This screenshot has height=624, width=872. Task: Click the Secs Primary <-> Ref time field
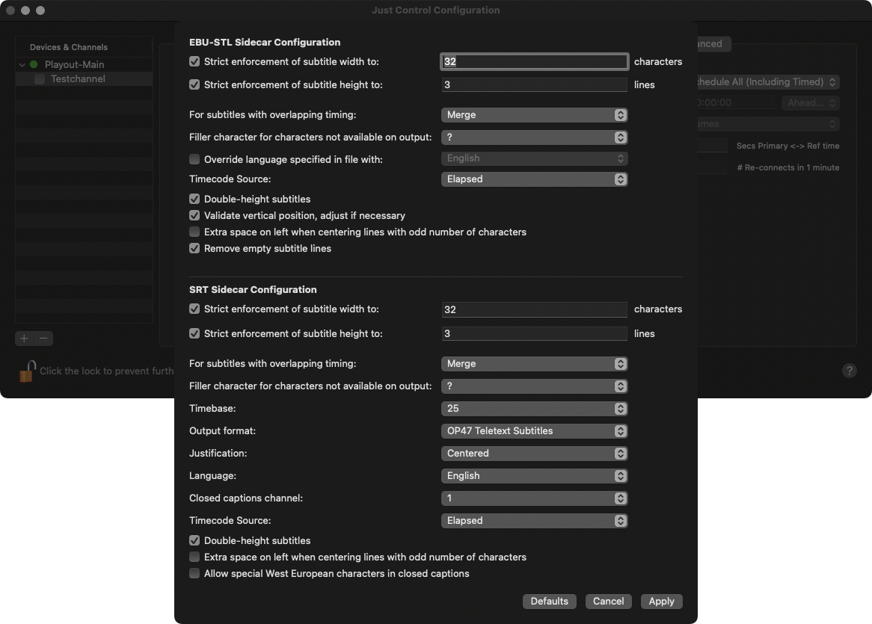pos(713,146)
